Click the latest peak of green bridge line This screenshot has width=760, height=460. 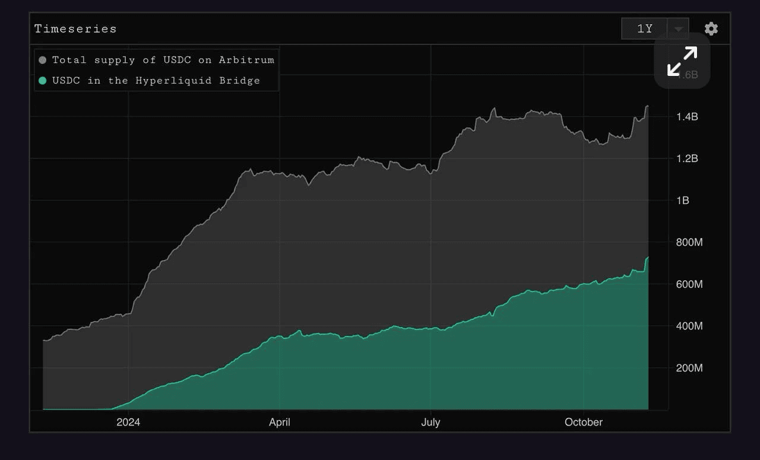coord(648,257)
